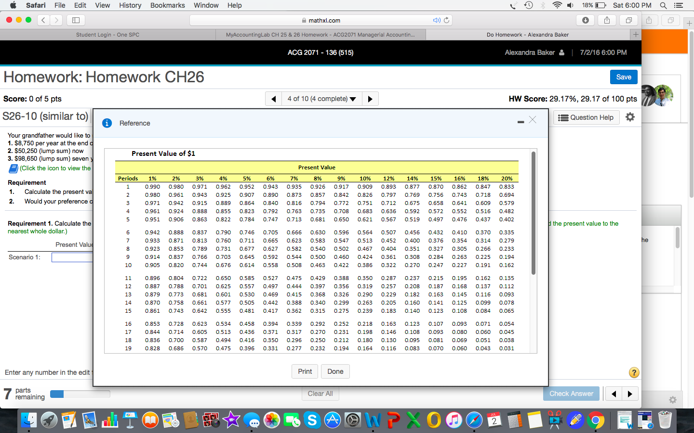
Task: Click Spotlight search in the menu bar
Action: (x=663, y=5)
